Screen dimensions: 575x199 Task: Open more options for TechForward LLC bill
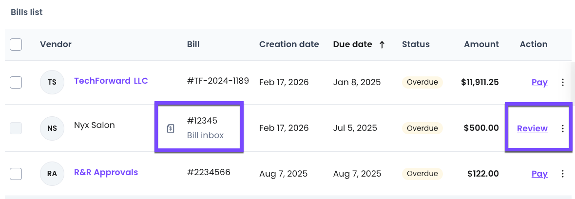(x=563, y=82)
